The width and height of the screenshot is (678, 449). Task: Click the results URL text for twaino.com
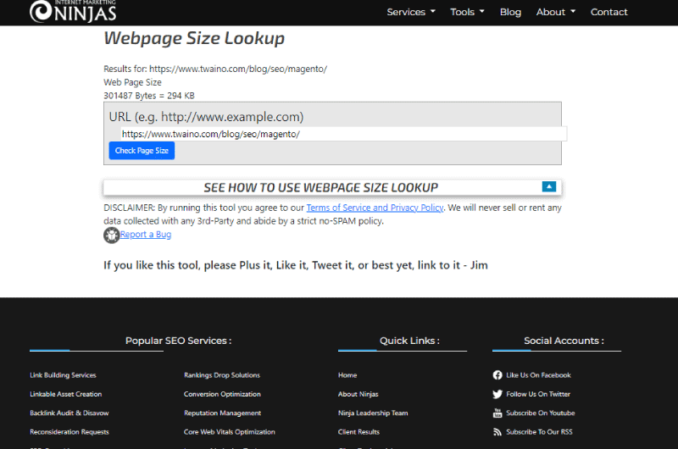238,69
